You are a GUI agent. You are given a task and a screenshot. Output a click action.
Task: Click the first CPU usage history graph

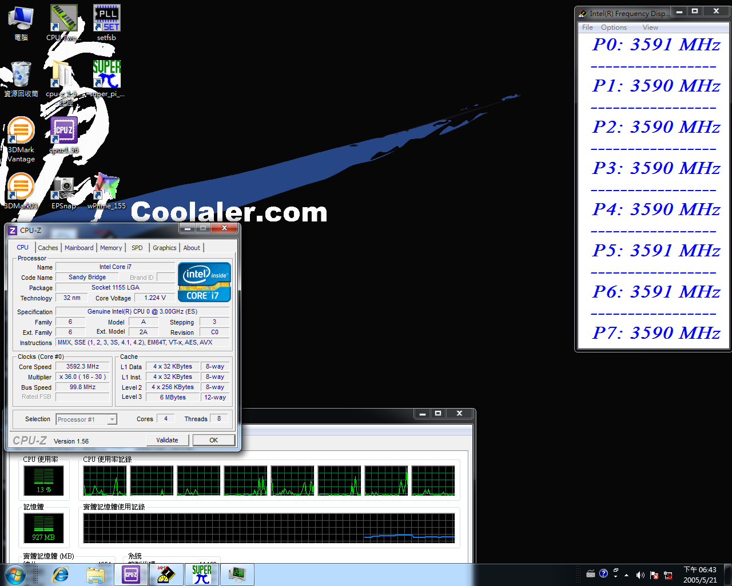(105, 480)
